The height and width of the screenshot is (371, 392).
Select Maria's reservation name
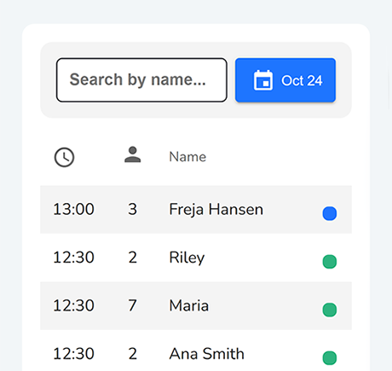[189, 305]
